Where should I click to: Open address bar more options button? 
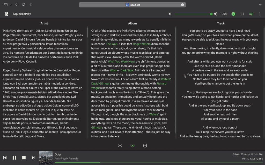point(182,5)
